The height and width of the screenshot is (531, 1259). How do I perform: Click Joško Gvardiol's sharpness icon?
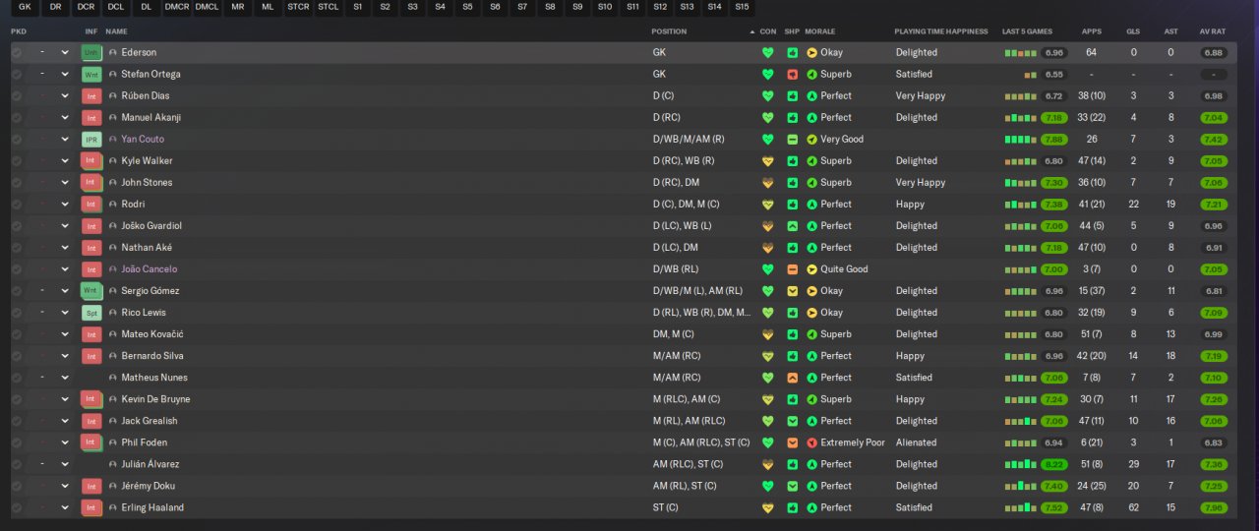click(x=793, y=226)
